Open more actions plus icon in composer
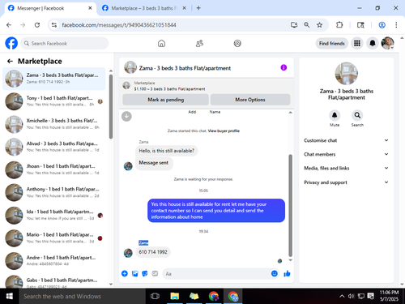The width and height of the screenshot is (405, 304). (x=125, y=274)
